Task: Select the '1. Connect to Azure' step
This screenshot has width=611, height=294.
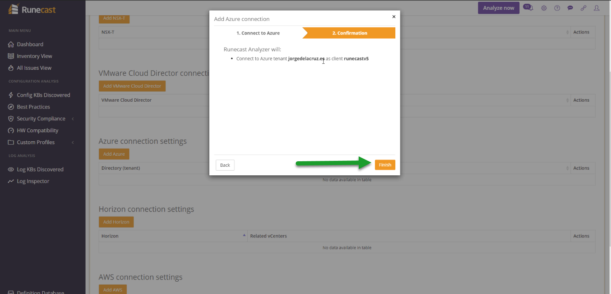Action: point(258,33)
